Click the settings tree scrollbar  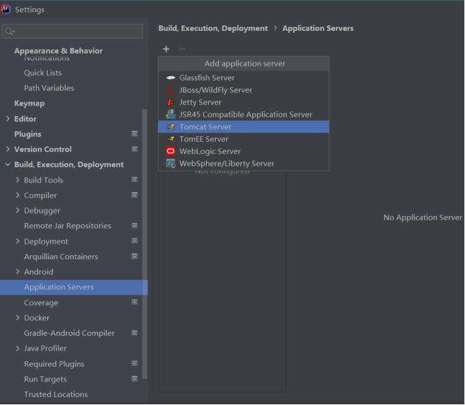(x=144, y=244)
